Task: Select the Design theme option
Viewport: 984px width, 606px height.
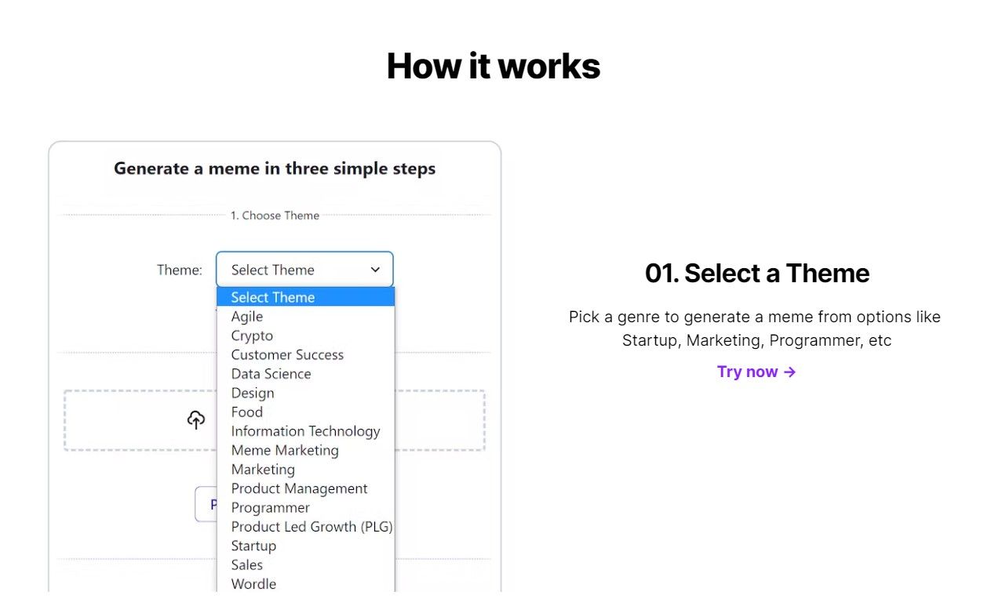Action: (306, 393)
